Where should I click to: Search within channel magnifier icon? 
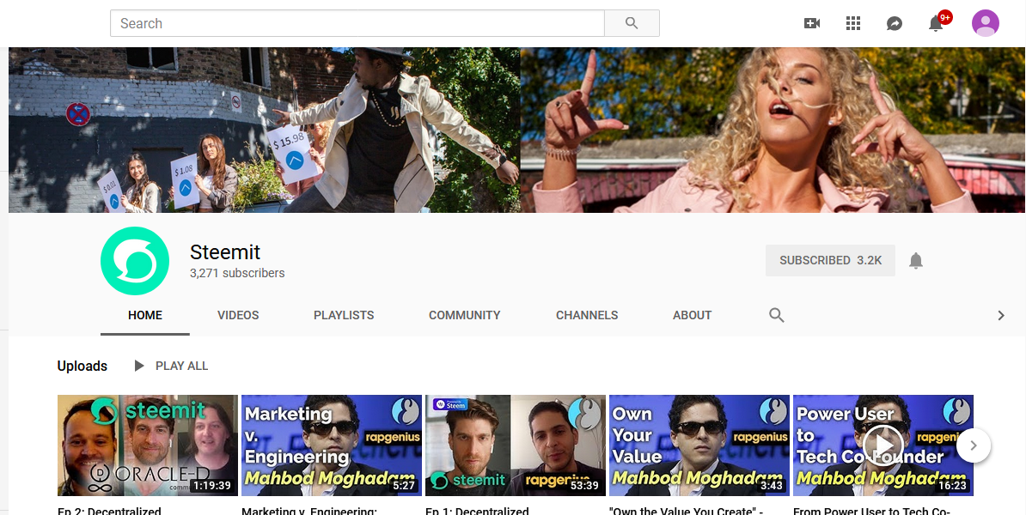click(x=777, y=315)
